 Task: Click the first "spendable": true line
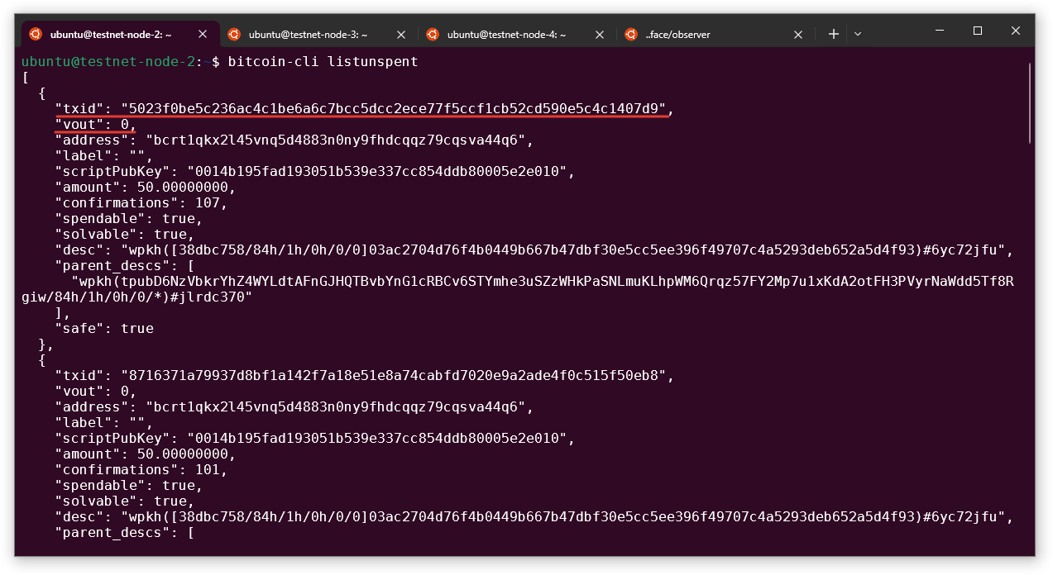point(128,218)
